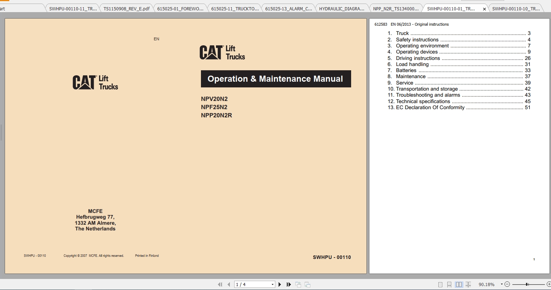Close the SWHPU-00110-01 tab
Viewport: 551px width, 290px height.
point(484,9)
